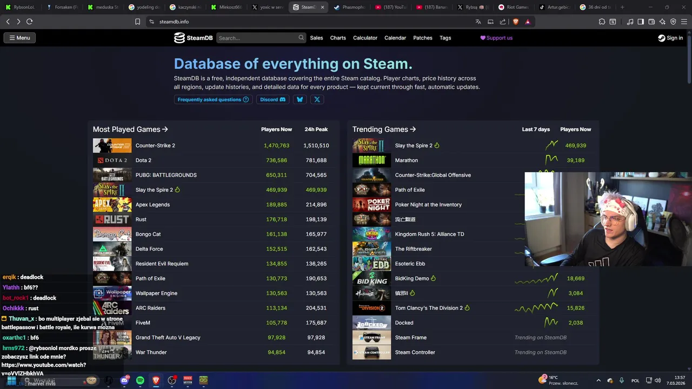Image resolution: width=692 pixels, height=389 pixels.
Task: Open Resident Evil Requiem entry
Action: point(162,264)
